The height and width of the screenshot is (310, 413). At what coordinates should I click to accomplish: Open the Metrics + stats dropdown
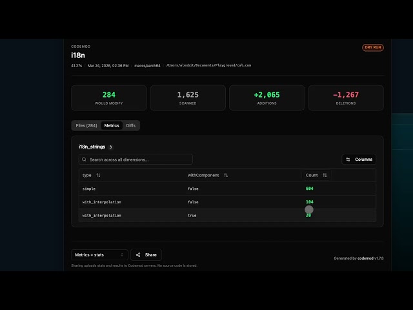click(99, 255)
